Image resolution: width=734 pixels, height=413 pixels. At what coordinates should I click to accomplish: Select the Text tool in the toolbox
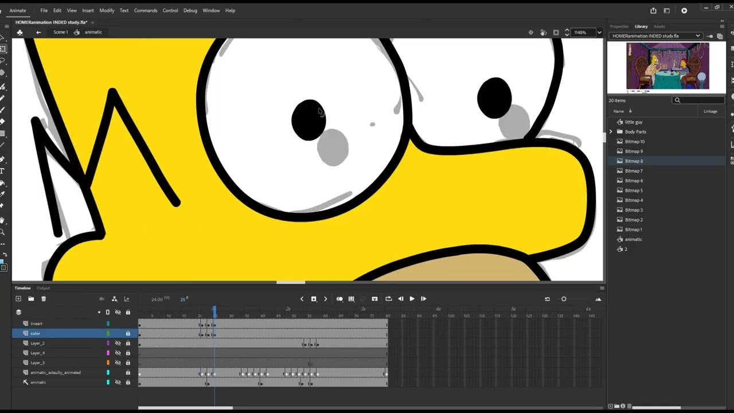pyautogui.click(x=3, y=171)
